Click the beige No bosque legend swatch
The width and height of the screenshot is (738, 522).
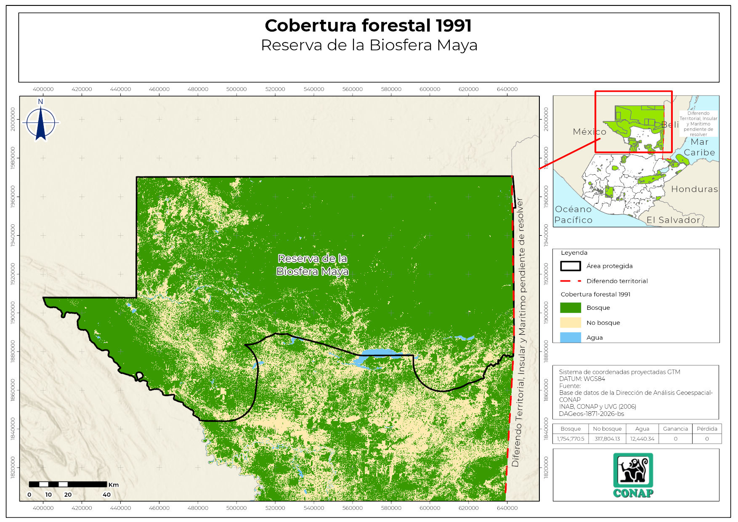pos(570,322)
